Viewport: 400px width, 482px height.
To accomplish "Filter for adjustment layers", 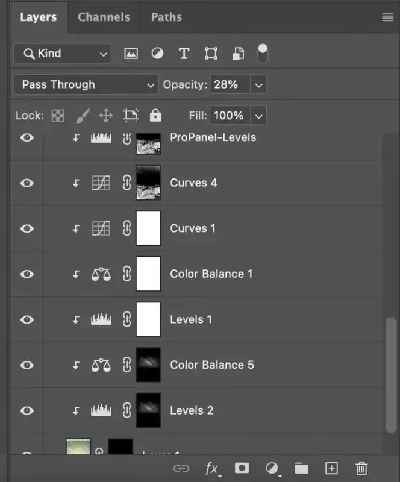I will point(157,54).
